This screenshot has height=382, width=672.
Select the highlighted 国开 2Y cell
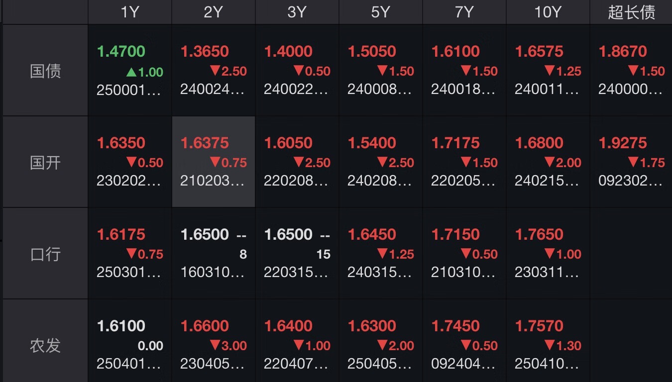[x=213, y=162]
